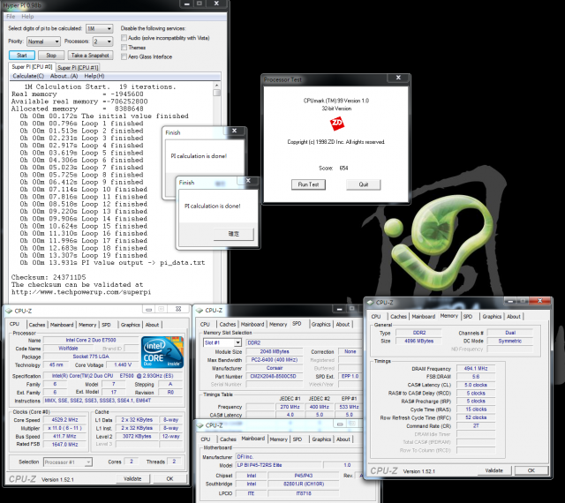Click the Southbridge 82801JR (ICH10R) field
The height and width of the screenshot is (503, 565).
303,484
